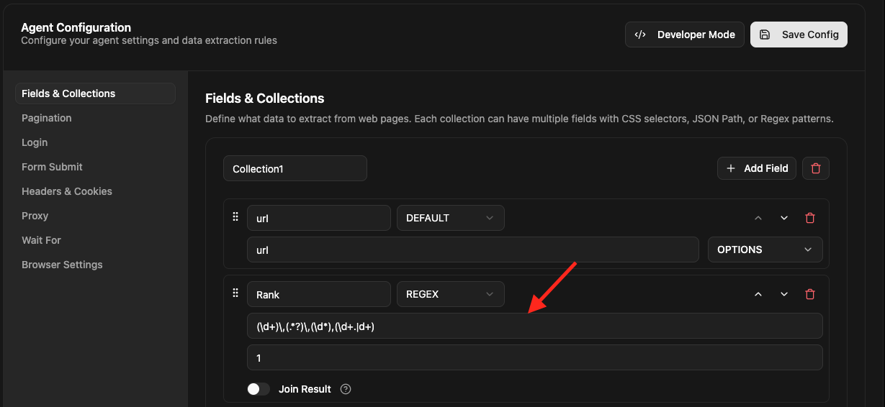Move the Rank field down
The height and width of the screenshot is (407, 885).
click(784, 294)
